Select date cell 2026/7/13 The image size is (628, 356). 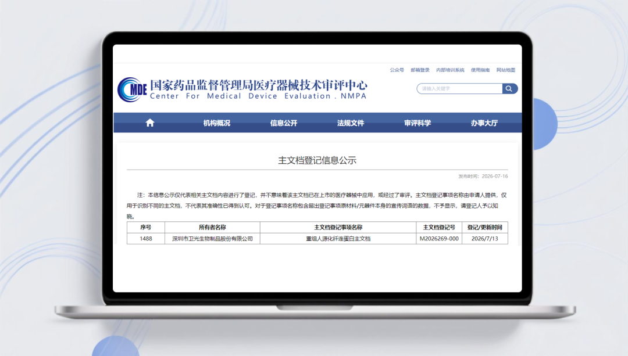[484, 239]
